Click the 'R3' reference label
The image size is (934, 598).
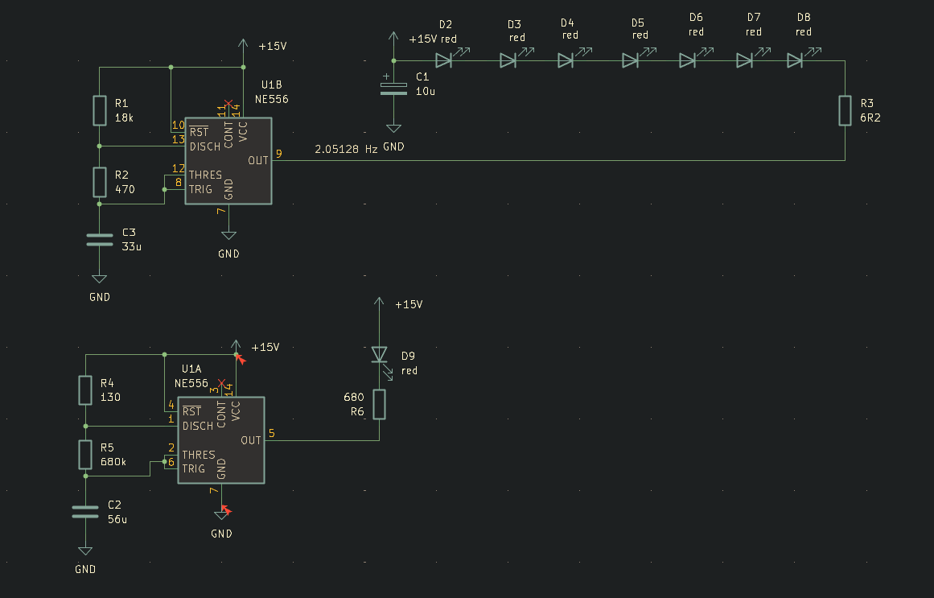866,103
